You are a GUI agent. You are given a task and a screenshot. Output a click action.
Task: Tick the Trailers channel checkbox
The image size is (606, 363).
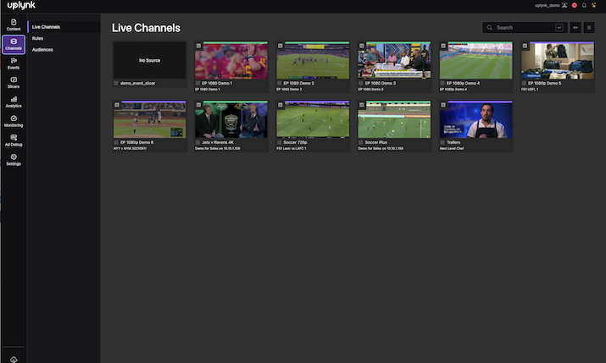pyautogui.click(x=442, y=142)
